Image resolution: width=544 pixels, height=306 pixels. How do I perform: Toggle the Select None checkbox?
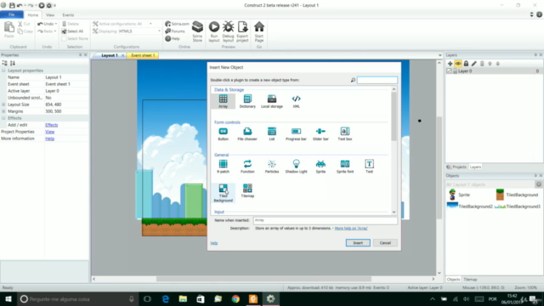pos(65,38)
